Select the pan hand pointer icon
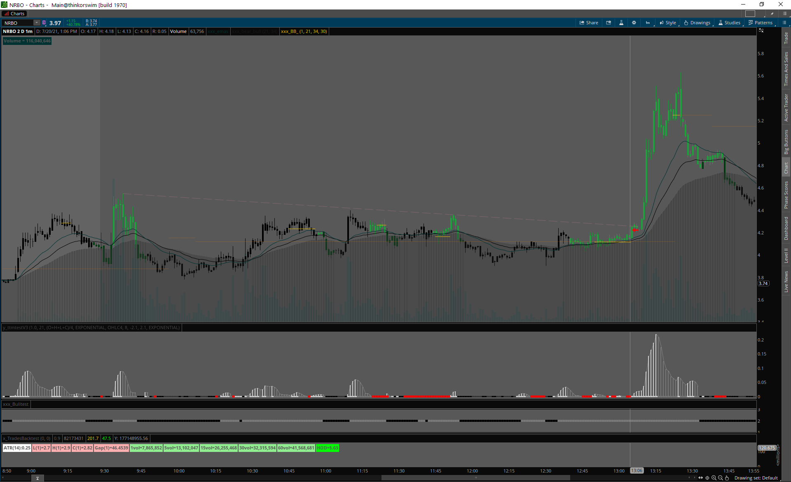Screen dimensions: 791x482 tap(727, 478)
